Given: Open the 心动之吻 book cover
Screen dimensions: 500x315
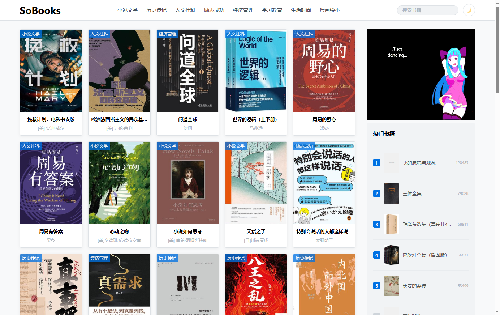Looking at the screenshot, I should click(x=119, y=183).
